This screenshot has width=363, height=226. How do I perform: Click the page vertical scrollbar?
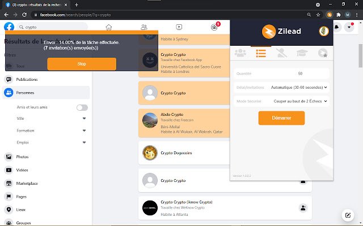pyautogui.click(x=361, y=55)
